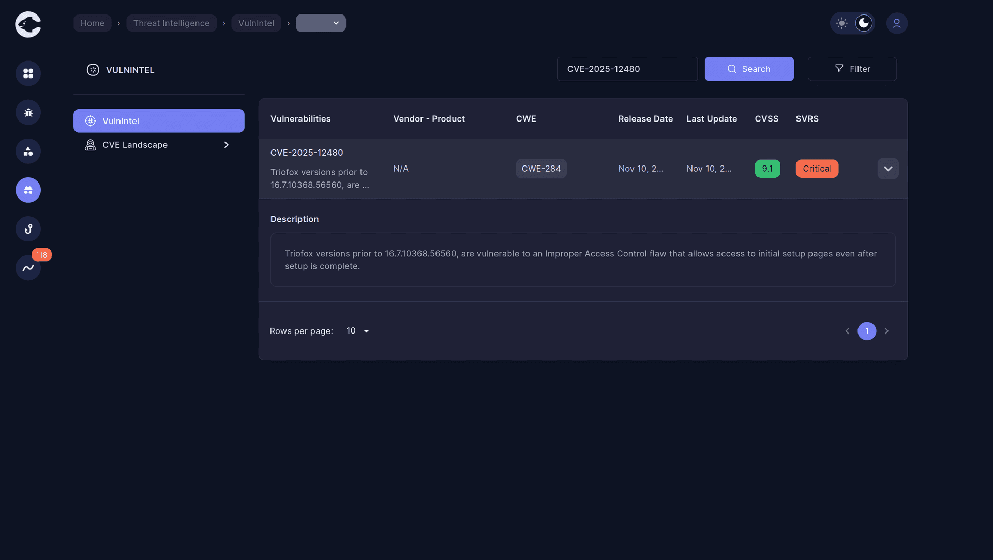Select the bug threat icon in sidebar
The image size is (993, 560).
28,112
